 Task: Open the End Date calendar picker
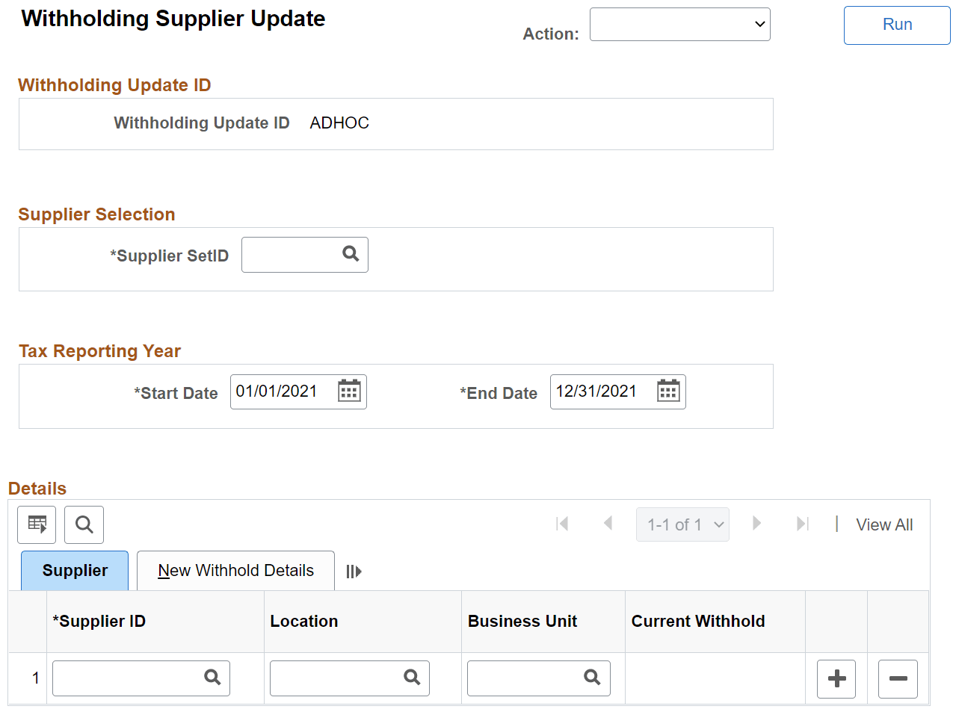pyautogui.click(x=668, y=391)
